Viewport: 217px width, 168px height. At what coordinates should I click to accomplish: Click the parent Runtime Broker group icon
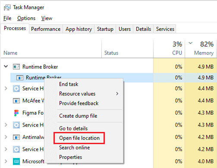pos(16,67)
